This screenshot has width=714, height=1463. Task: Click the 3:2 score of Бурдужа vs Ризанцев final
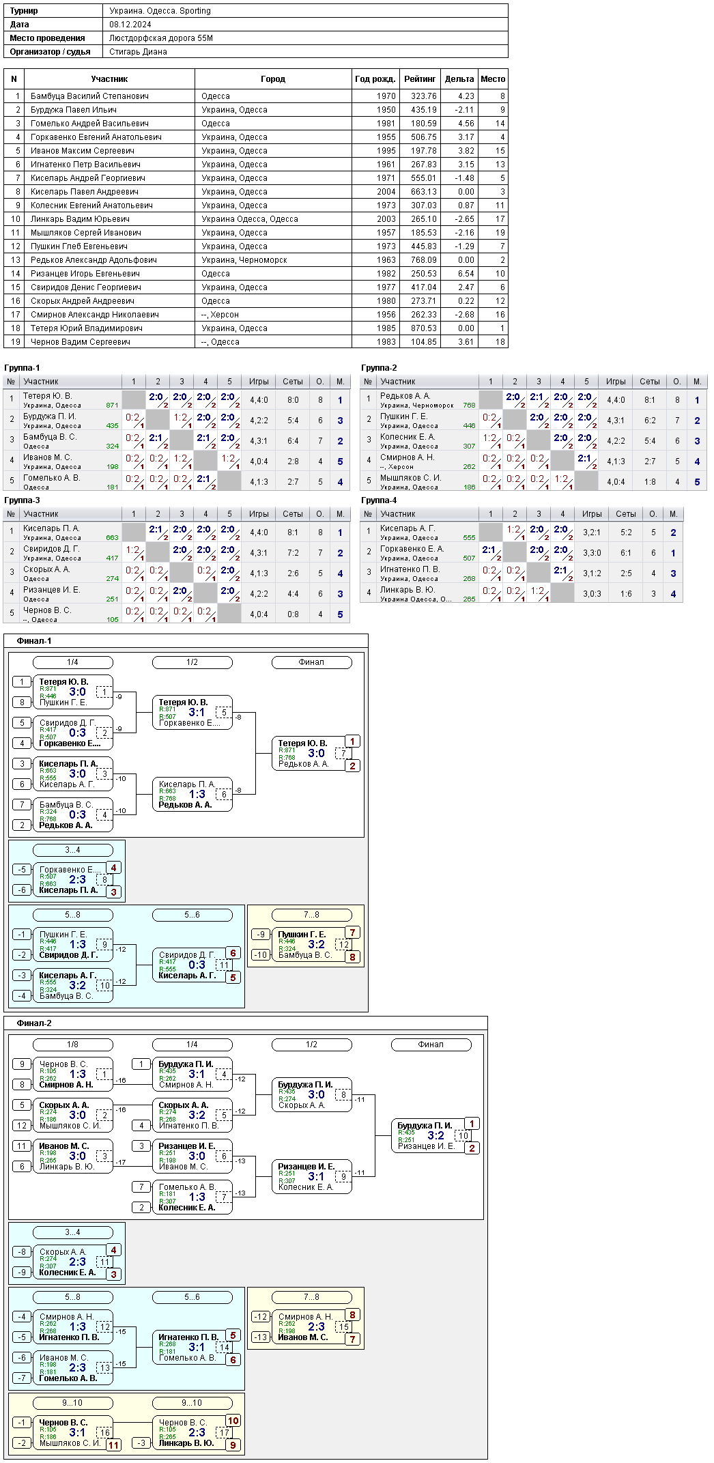pos(435,1135)
